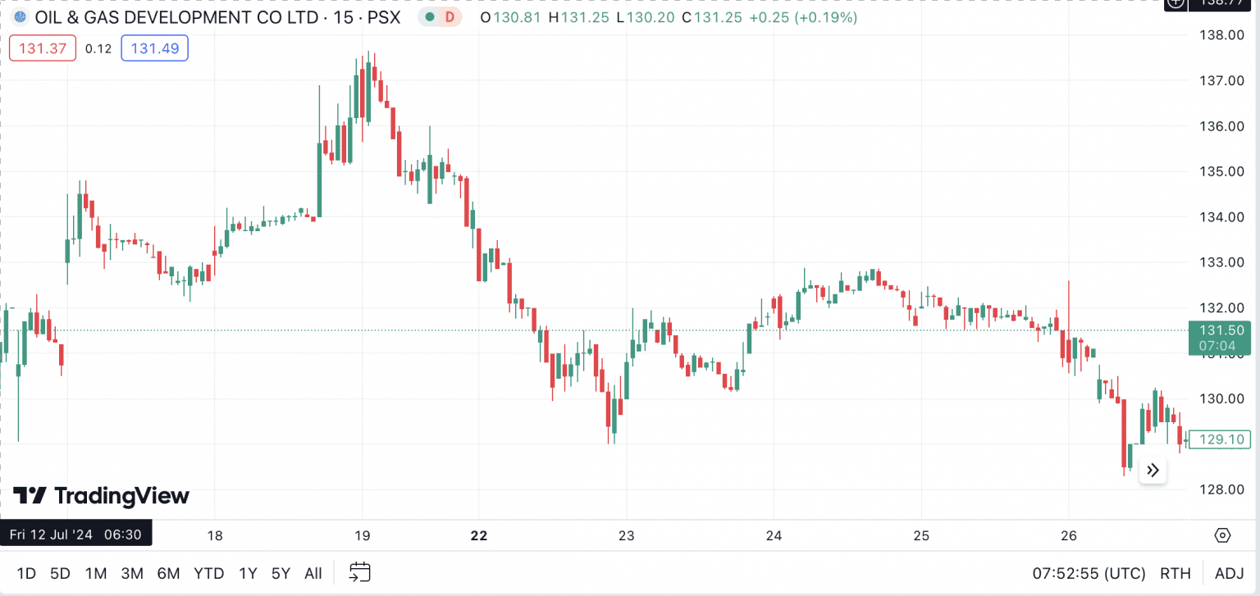Screen dimensions: 1260x596
Task: Toggle RTH session mode
Action: pyautogui.click(x=1176, y=574)
